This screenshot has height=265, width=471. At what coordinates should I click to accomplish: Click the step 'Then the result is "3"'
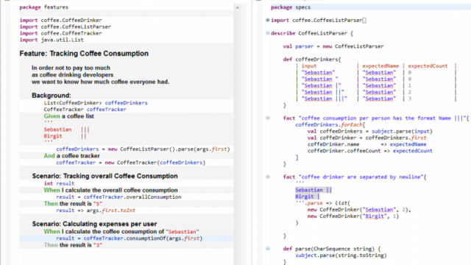pos(73,245)
